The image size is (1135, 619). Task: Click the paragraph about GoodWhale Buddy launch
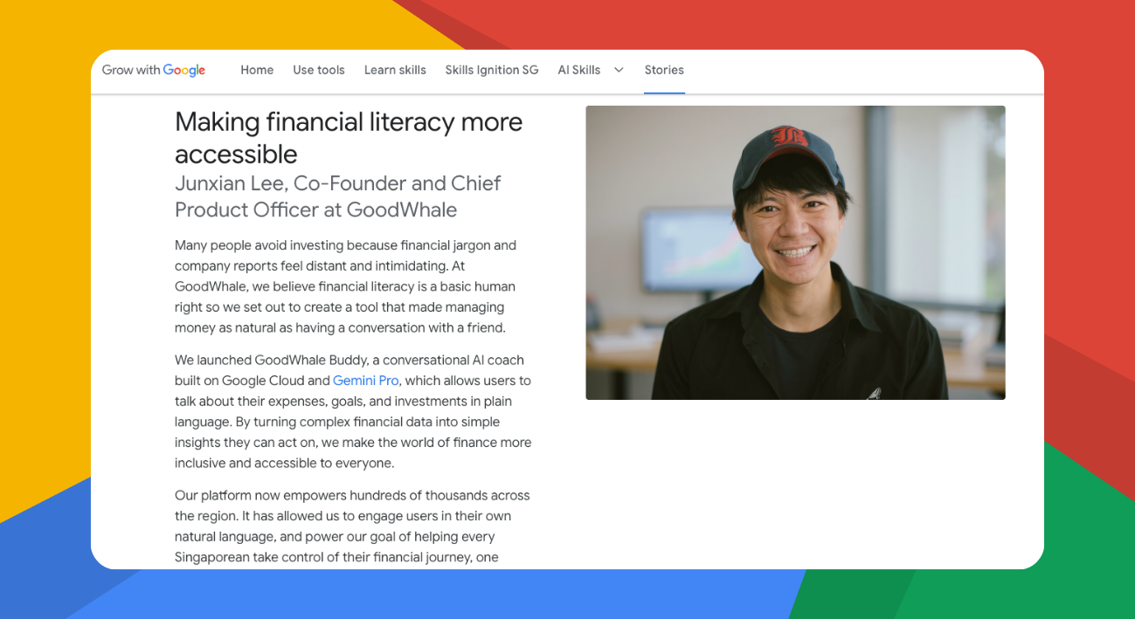[x=353, y=411]
